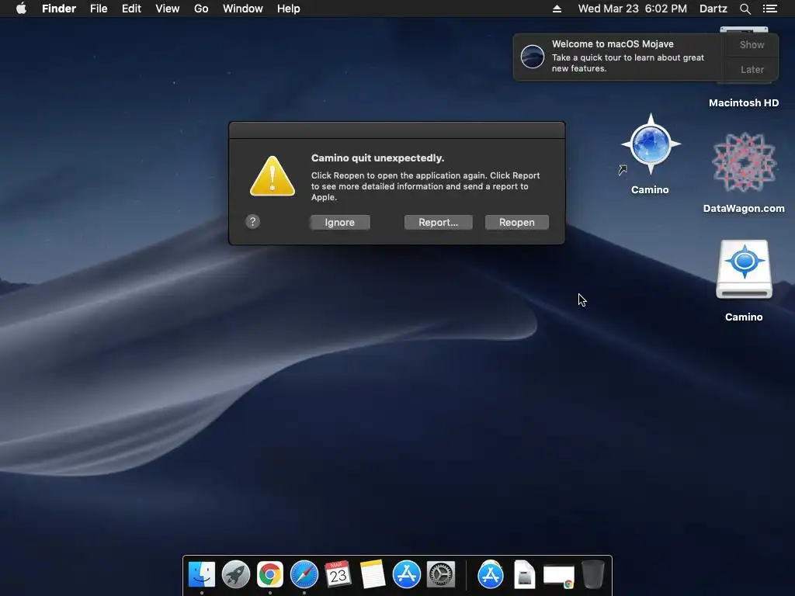Click Ignore in the crash dialog

point(340,223)
